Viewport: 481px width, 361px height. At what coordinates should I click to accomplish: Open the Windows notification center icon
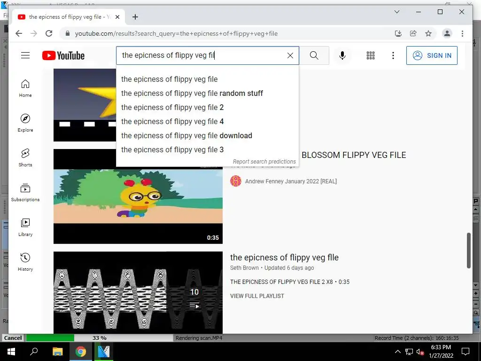click(465, 352)
